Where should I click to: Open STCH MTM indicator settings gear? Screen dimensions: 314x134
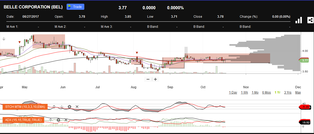point(70,107)
